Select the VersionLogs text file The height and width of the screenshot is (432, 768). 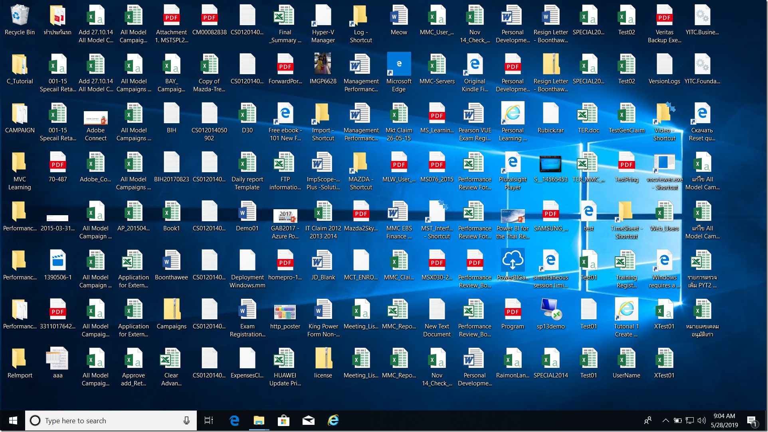[x=664, y=69]
